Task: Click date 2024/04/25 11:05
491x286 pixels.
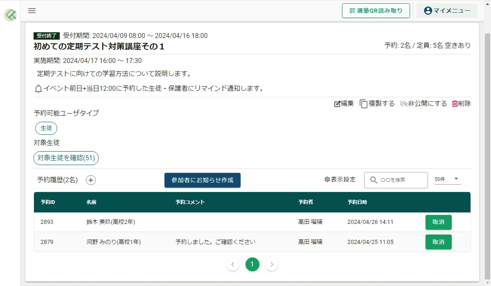Action: (370, 242)
